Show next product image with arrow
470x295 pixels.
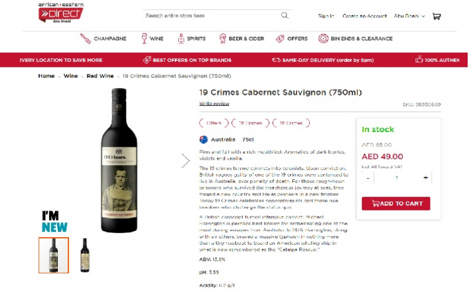coord(185,160)
